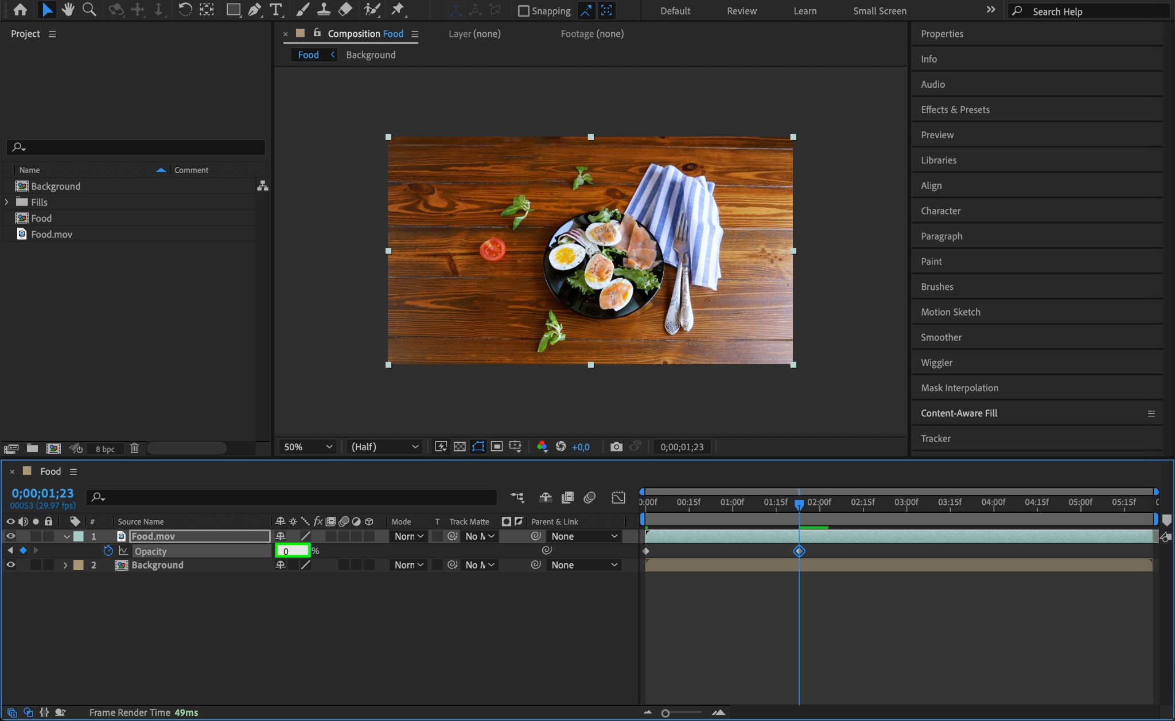
Task: Open the Graph Editor button
Action: [x=618, y=497]
